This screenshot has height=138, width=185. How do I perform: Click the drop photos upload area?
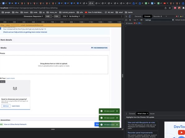pos(54,65)
